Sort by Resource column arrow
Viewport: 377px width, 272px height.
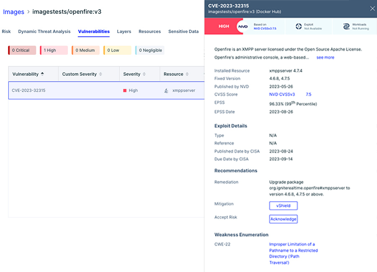187,74
